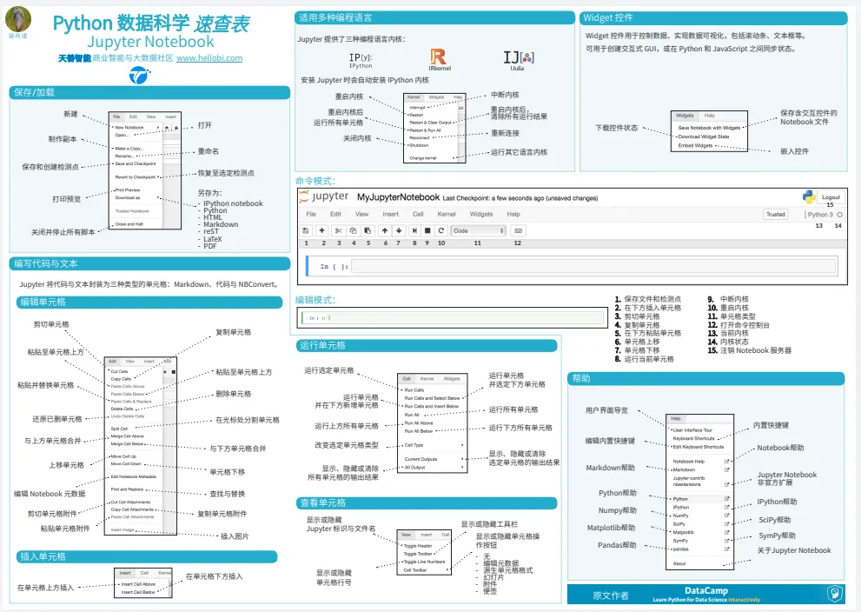Screen dimensions: 861x612
Task: Click the Logout button
Action: coord(831,196)
